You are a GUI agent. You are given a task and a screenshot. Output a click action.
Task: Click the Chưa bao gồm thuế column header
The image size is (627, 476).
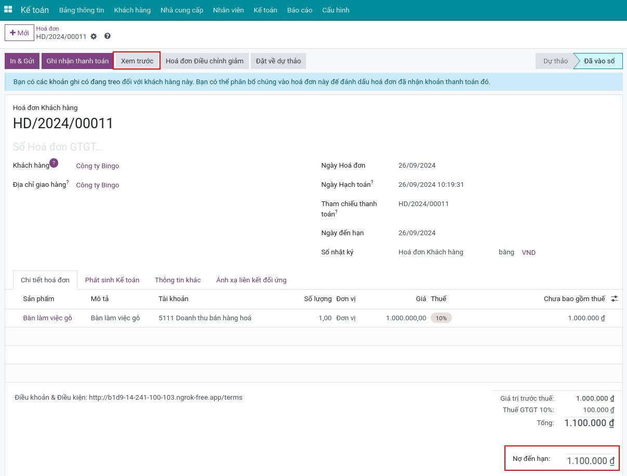(x=575, y=298)
